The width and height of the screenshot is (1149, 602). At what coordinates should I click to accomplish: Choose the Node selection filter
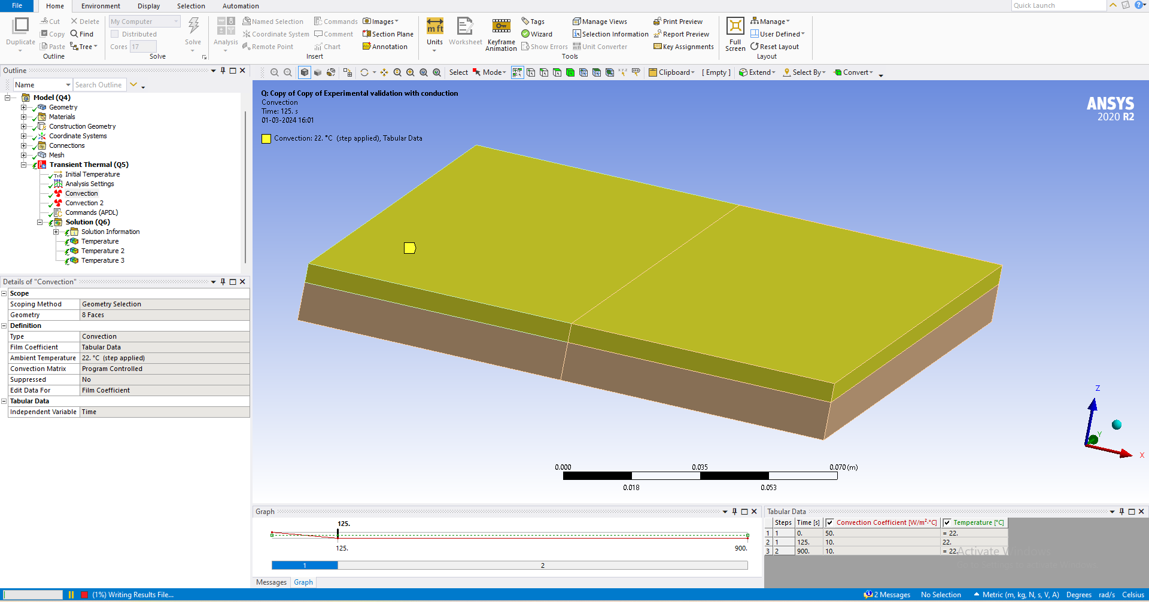[583, 72]
